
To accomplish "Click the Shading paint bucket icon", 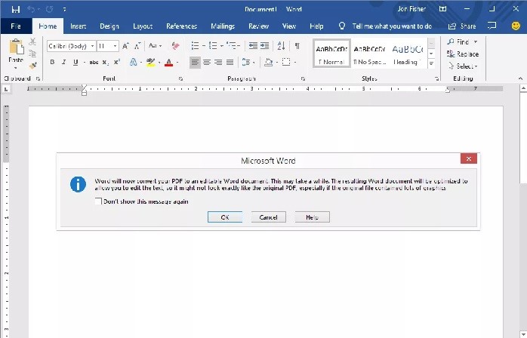I will (x=268, y=62).
